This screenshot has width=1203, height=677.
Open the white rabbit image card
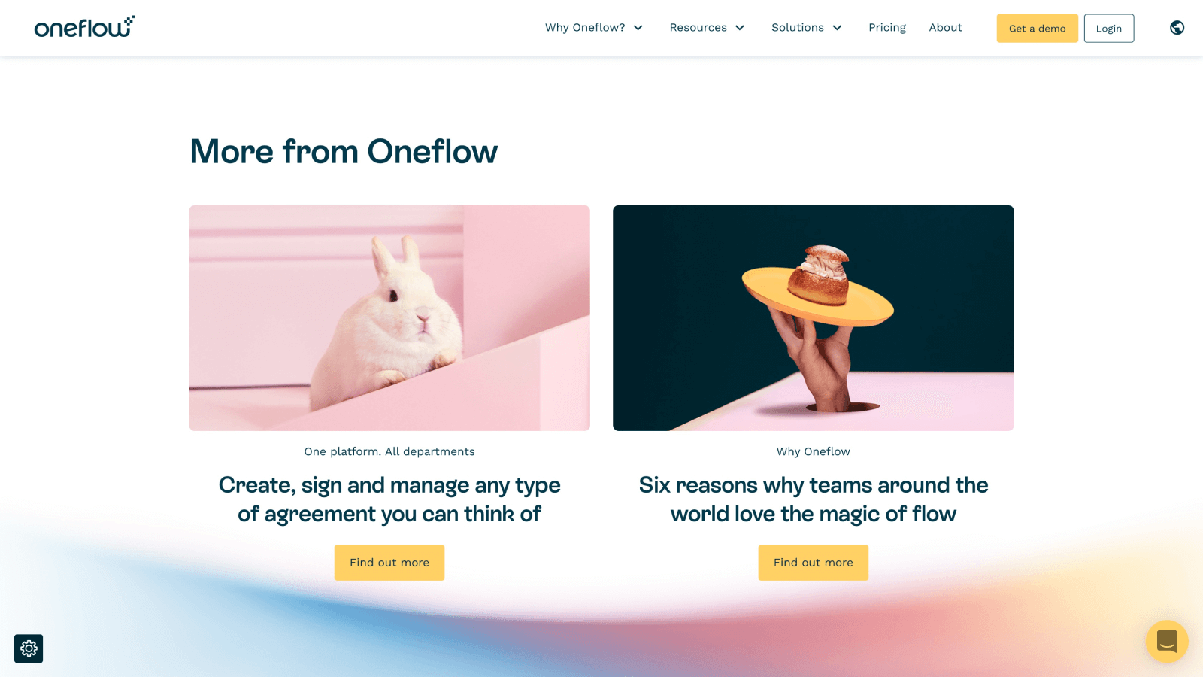(389, 318)
